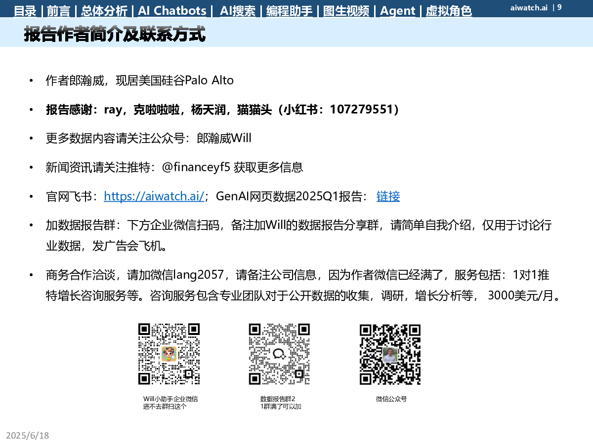Click the 数据报告群2 QR code

click(x=279, y=354)
